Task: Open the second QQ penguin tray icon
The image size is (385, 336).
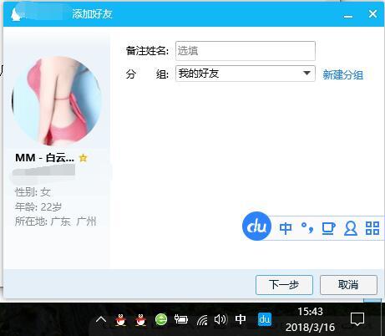Action: coord(140,319)
